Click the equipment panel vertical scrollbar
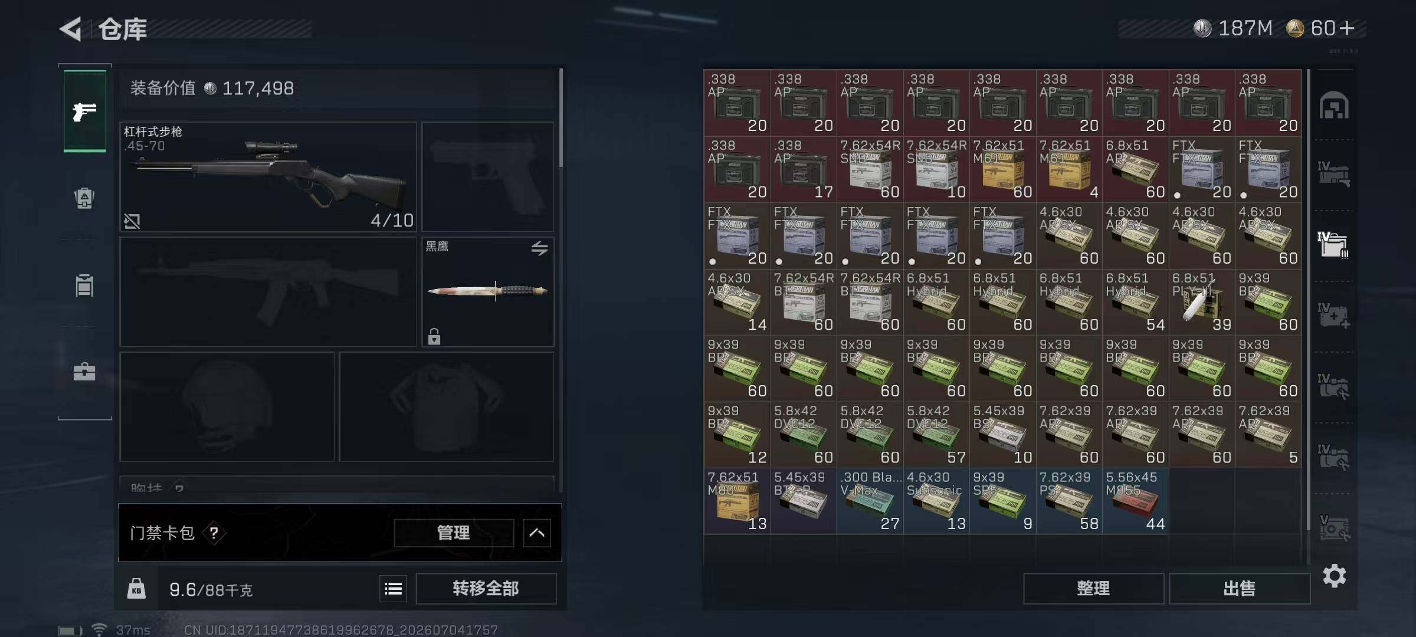The height and width of the screenshot is (637, 1416). click(560, 118)
